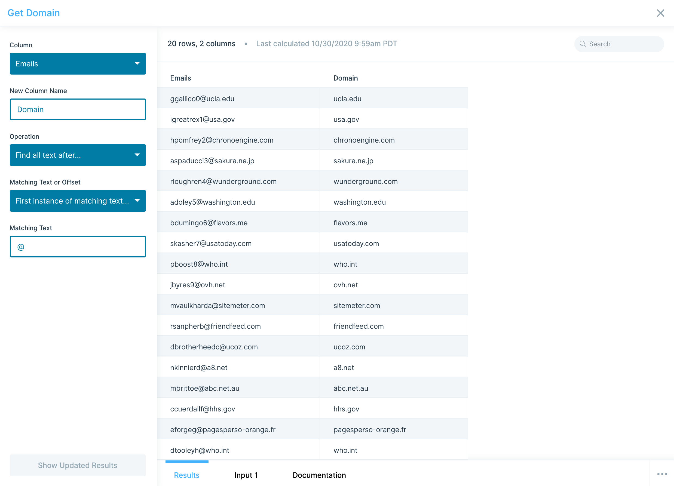The width and height of the screenshot is (674, 486).
Task: Select the pagesperso-orange.fr domain cell
Action: pos(394,429)
